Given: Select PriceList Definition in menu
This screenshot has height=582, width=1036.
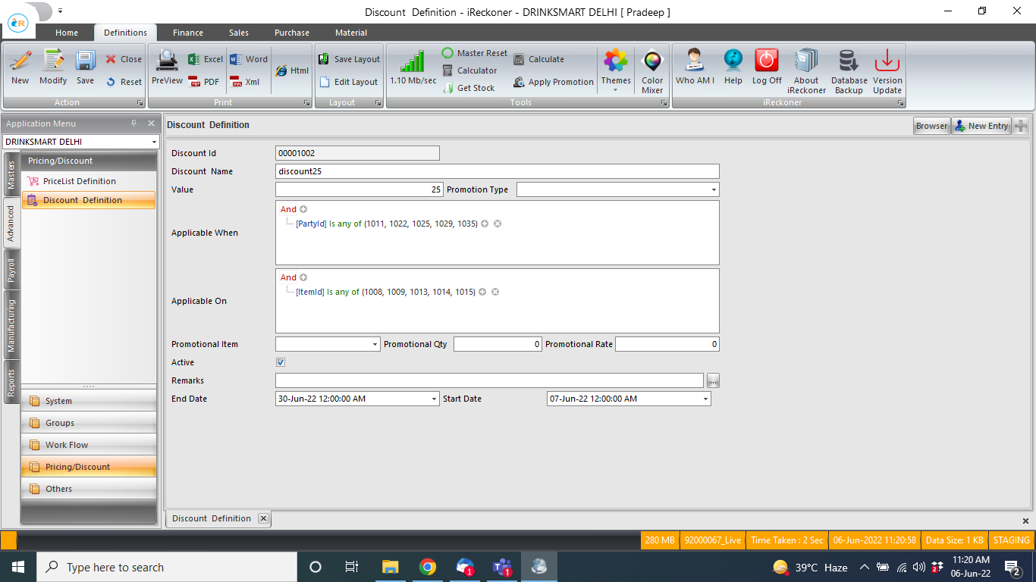Looking at the screenshot, I should 79,181.
